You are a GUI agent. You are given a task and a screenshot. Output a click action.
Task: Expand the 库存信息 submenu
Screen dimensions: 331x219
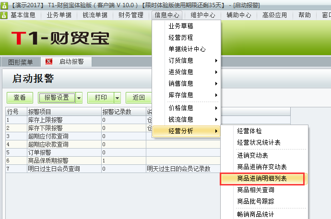186,95
